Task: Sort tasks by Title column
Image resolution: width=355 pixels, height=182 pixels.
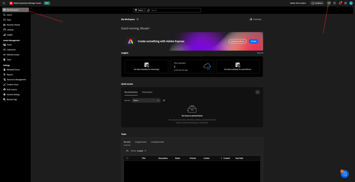Action: pyautogui.click(x=143, y=158)
